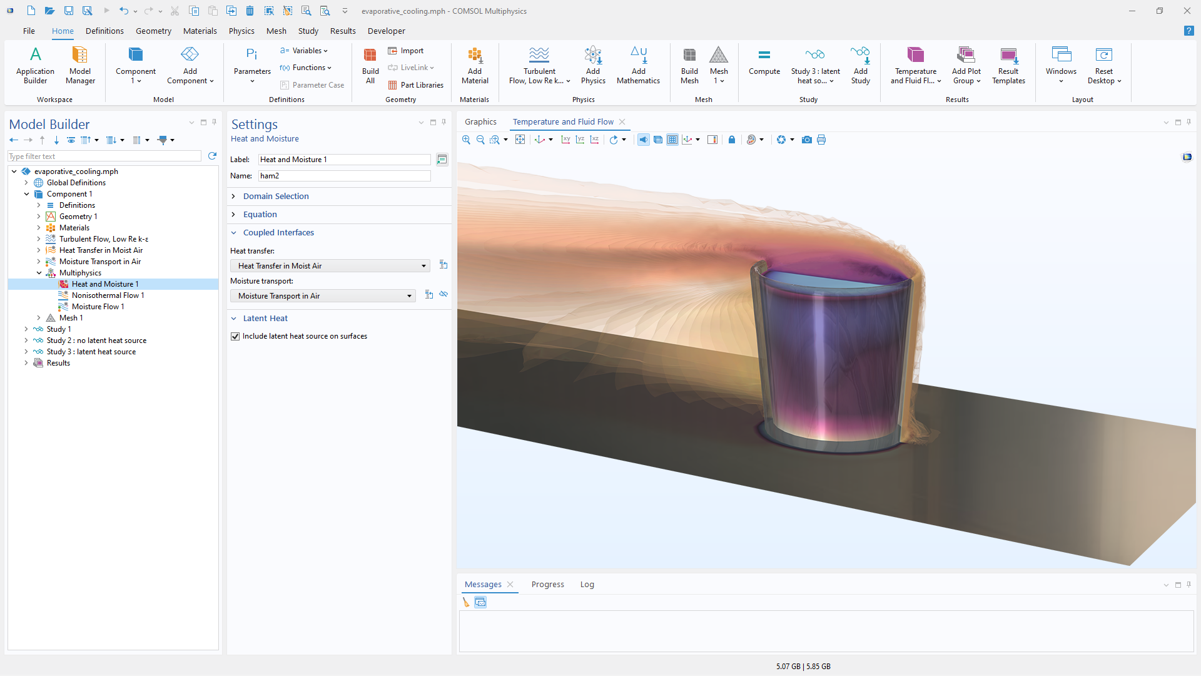
Task: Expand the Study 1 tree node
Action: pos(26,329)
